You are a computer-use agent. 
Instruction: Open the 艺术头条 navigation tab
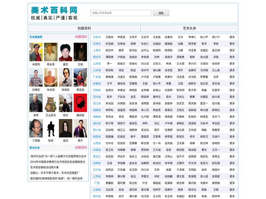pos(190,28)
